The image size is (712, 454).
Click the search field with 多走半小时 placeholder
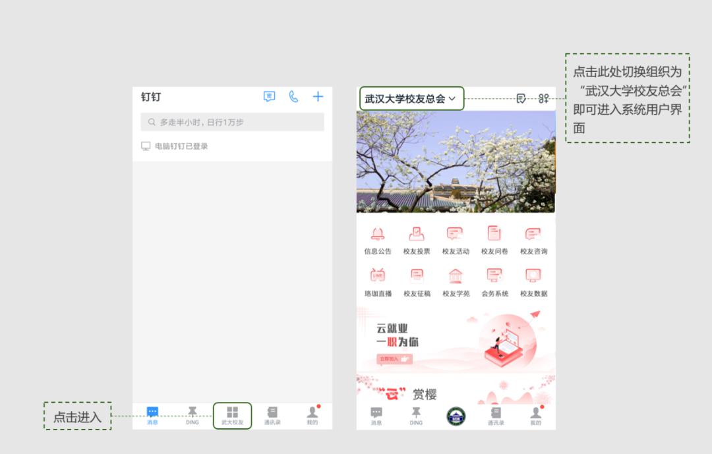pyautogui.click(x=233, y=122)
